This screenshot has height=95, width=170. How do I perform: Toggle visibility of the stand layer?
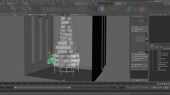point(151,51)
